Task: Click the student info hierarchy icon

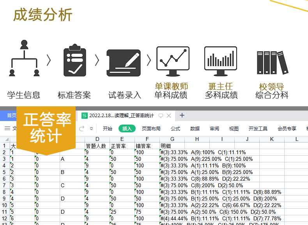Action: tap(24, 58)
